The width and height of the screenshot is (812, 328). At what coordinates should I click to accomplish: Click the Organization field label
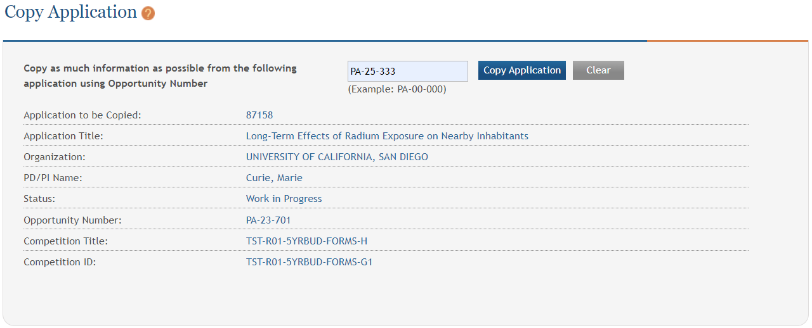54,157
